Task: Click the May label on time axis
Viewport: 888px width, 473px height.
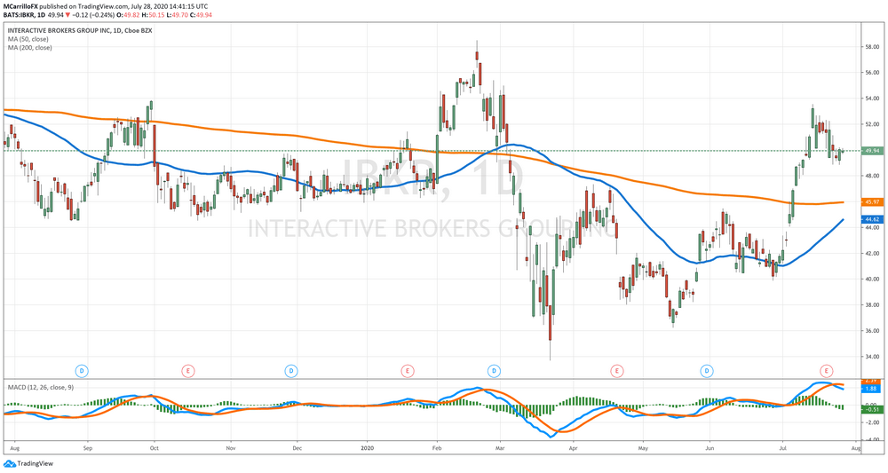Action: tap(643, 448)
